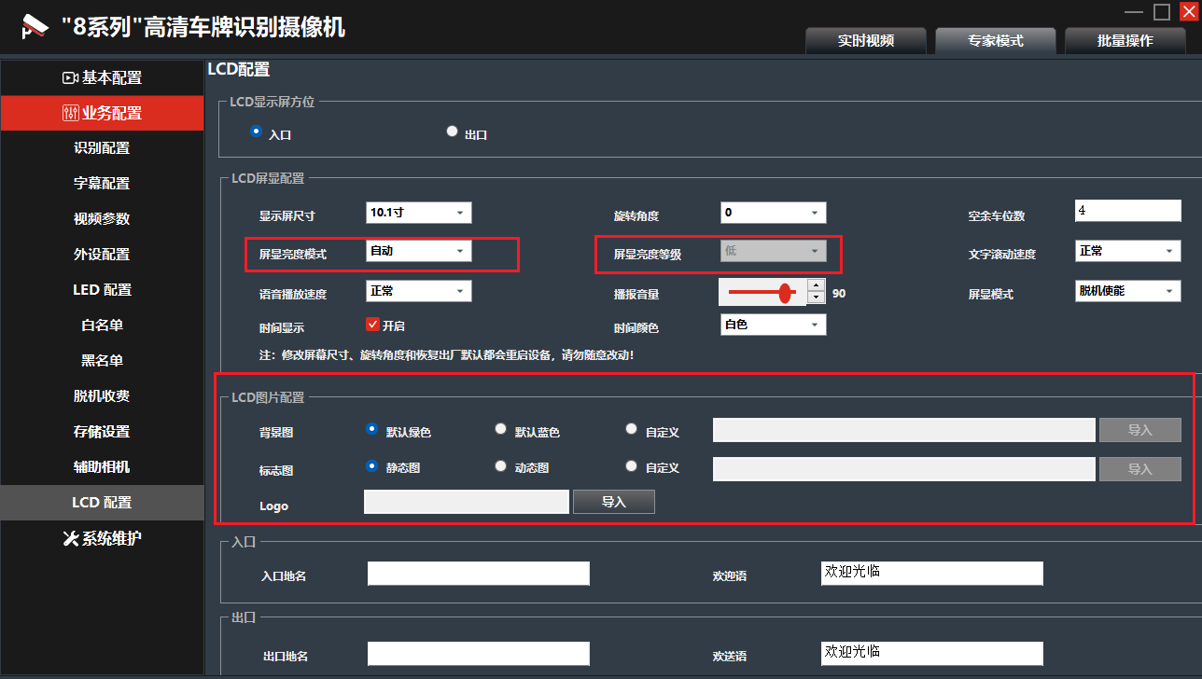
Task: Choose 自定义 radio for 标志图
Action: click(x=632, y=465)
